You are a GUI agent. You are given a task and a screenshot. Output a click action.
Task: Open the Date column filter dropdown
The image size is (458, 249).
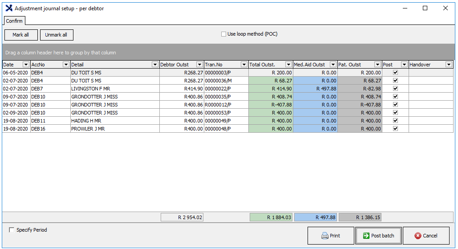(x=26, y=65)
